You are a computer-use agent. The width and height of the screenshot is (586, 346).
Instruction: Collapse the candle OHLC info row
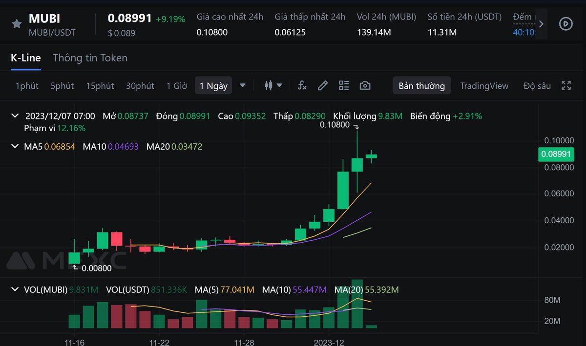[x=15, y=116]
